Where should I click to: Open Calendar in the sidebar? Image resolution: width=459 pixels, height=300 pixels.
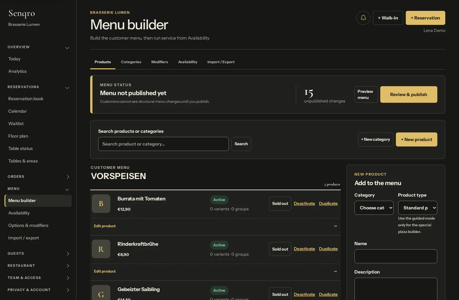(38, 111)
